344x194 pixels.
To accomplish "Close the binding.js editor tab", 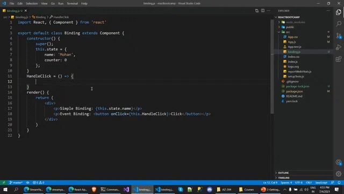I will pyautogui.click(x=26, y=11).
